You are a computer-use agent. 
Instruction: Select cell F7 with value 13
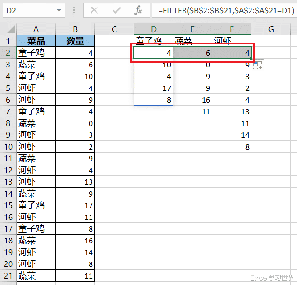tap(232, 111)
